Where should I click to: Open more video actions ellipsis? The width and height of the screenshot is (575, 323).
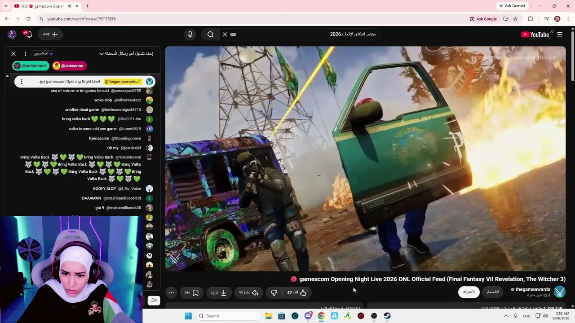click(x=171, y=292)
